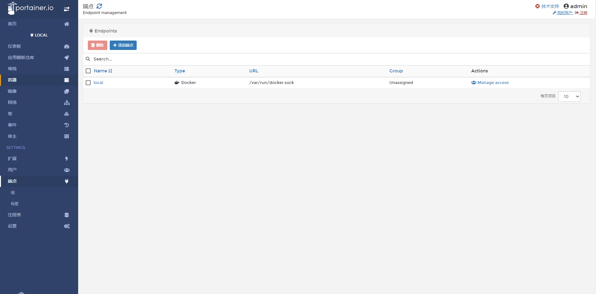Click the portainer.io logo
Screen dimensions: 596x294
(31, 8)
